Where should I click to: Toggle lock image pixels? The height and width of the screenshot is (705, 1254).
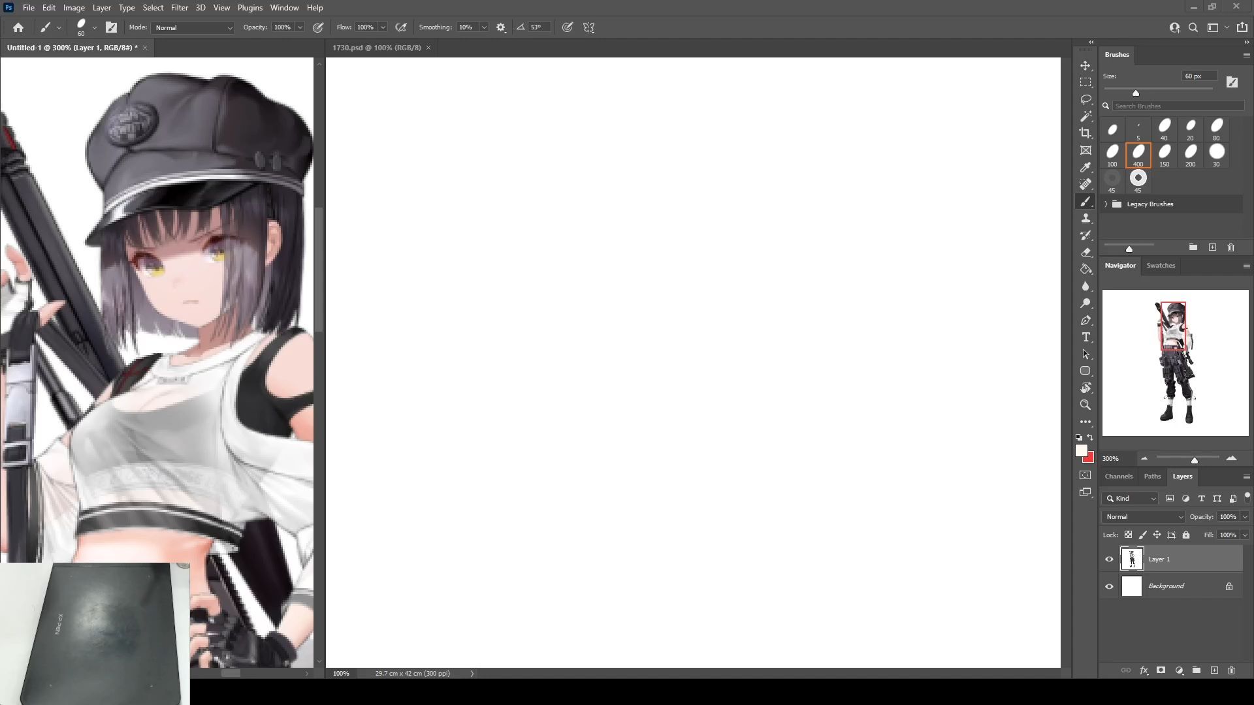(x=1142, y=535)
